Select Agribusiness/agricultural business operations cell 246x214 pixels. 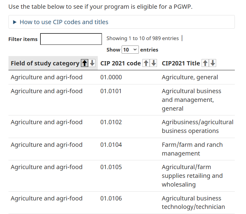[197, 127]
